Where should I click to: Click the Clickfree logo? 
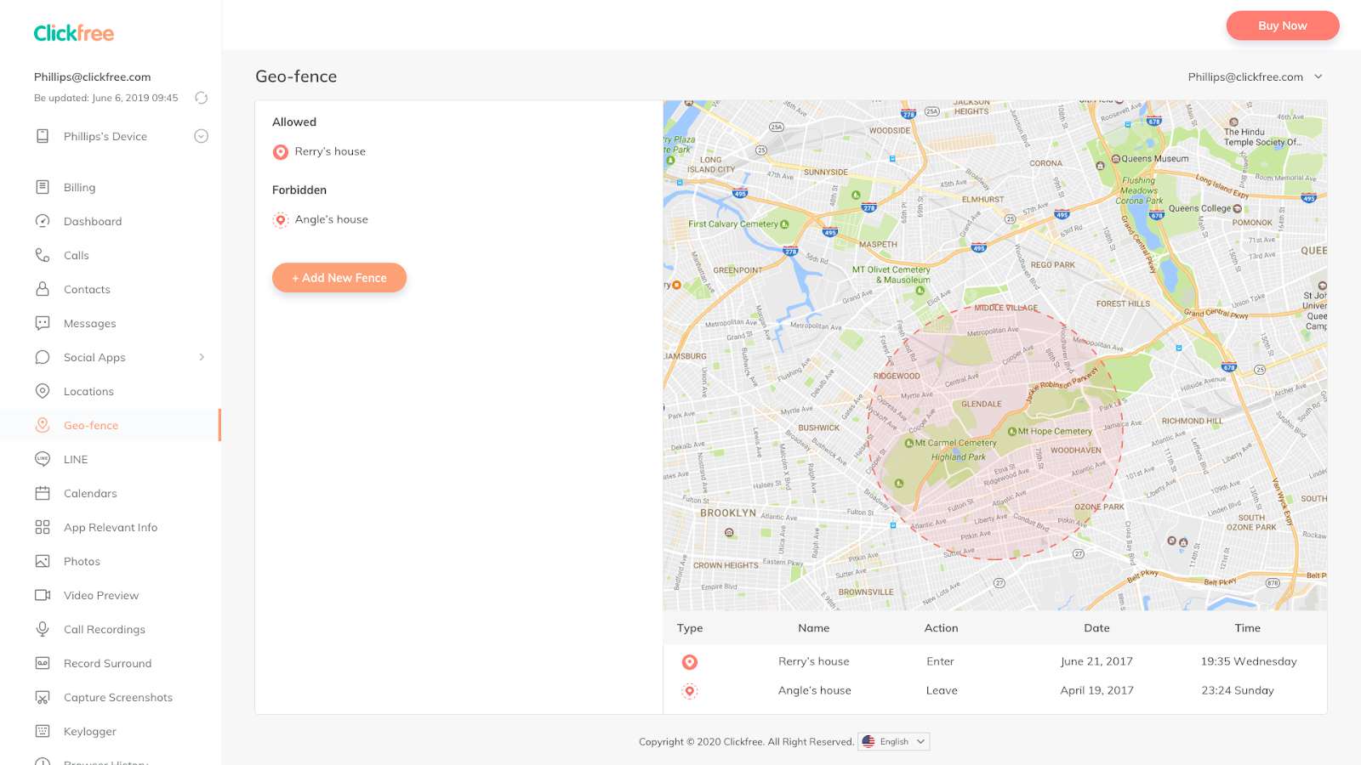click(74, 33)
